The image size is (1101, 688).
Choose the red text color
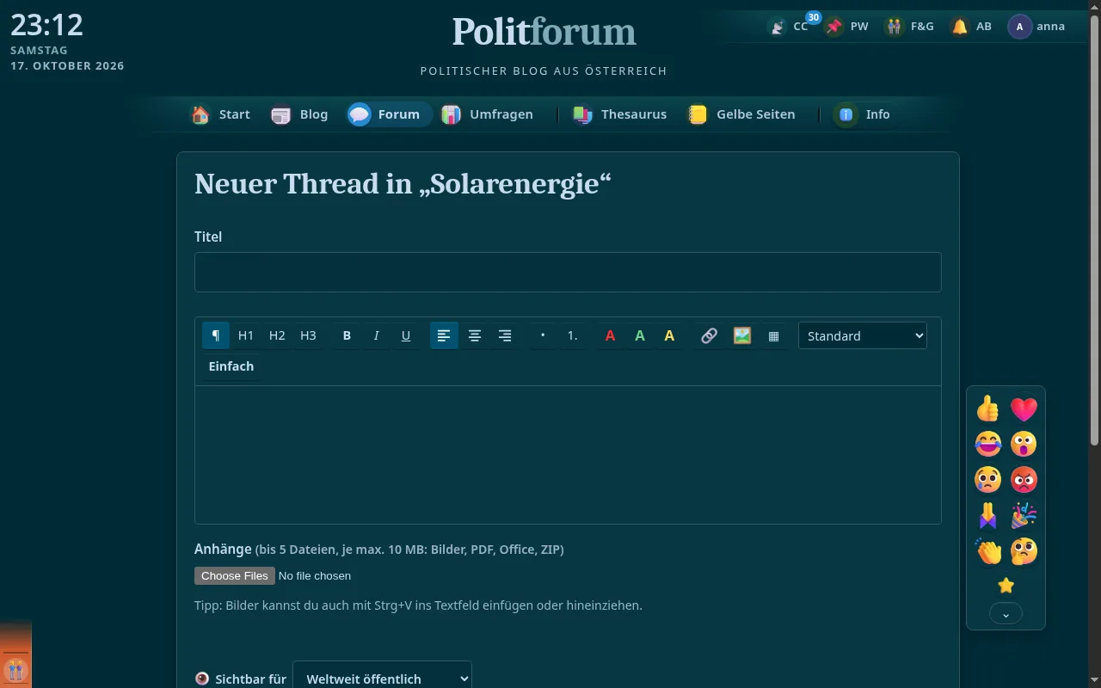point(610,335)
